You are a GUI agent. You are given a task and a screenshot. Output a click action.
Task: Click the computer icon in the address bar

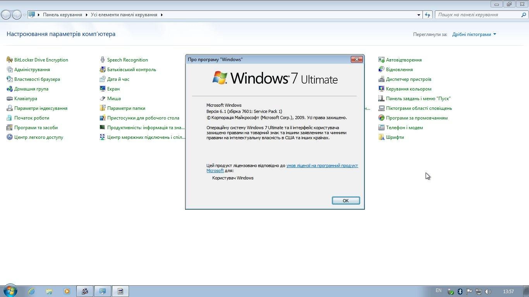coord(32,15)
